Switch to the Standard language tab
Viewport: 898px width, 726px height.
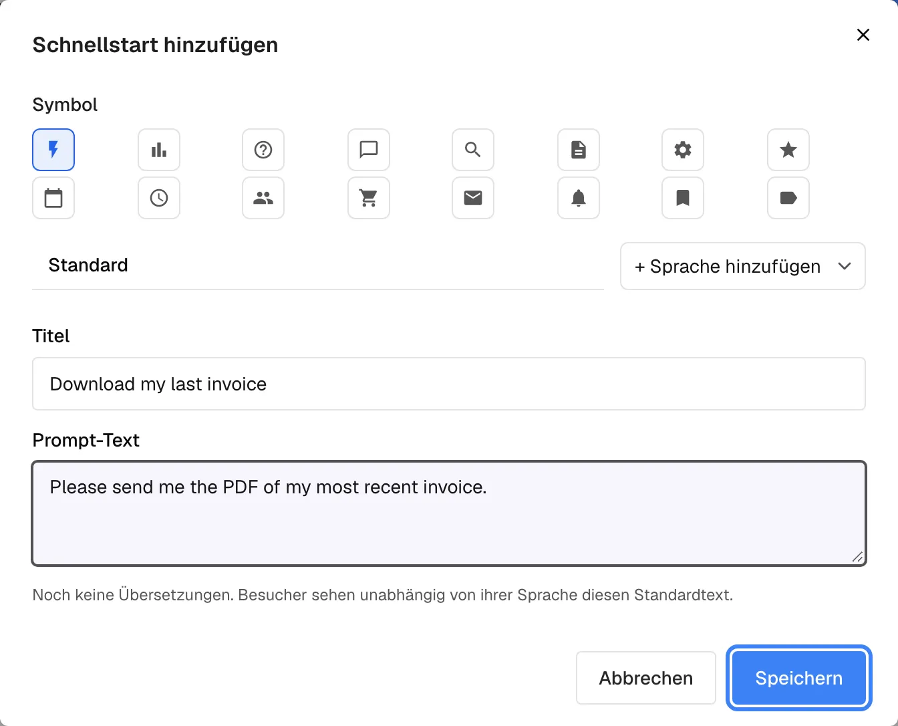click(88, 265)
